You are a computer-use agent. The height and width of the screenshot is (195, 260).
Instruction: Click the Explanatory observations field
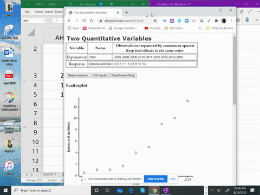[155, 57]
